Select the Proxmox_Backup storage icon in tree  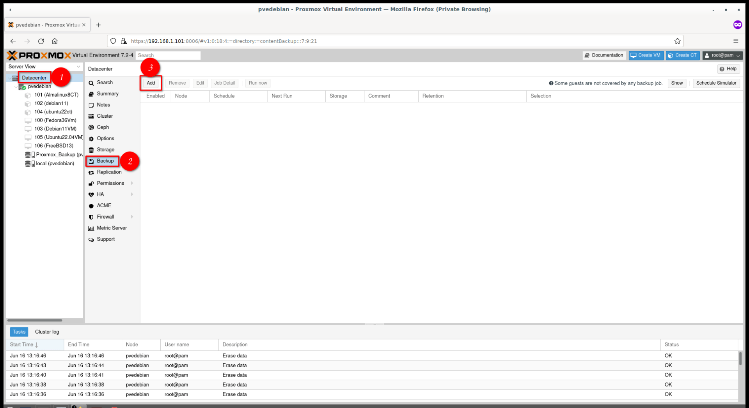tap(28, 155)
